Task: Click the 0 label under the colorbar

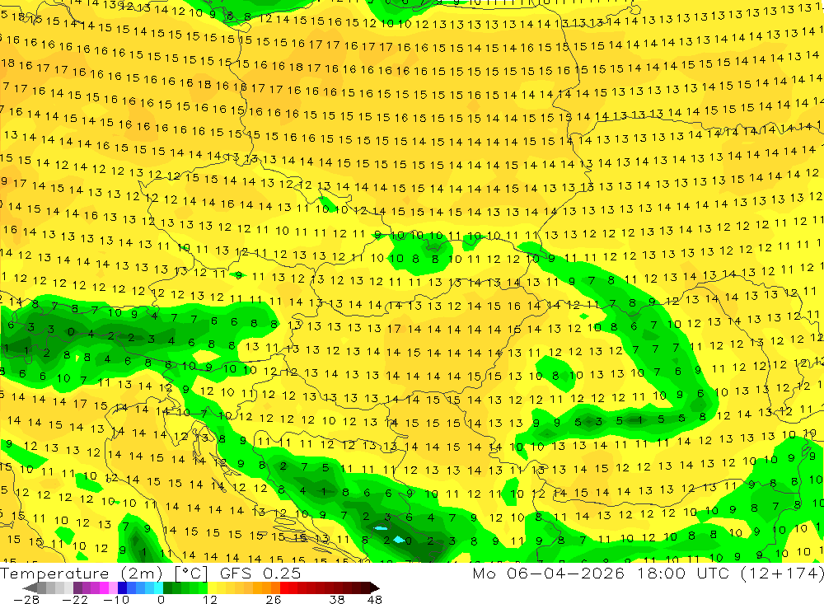Action: pyautogui.click(x=161, y=599)
